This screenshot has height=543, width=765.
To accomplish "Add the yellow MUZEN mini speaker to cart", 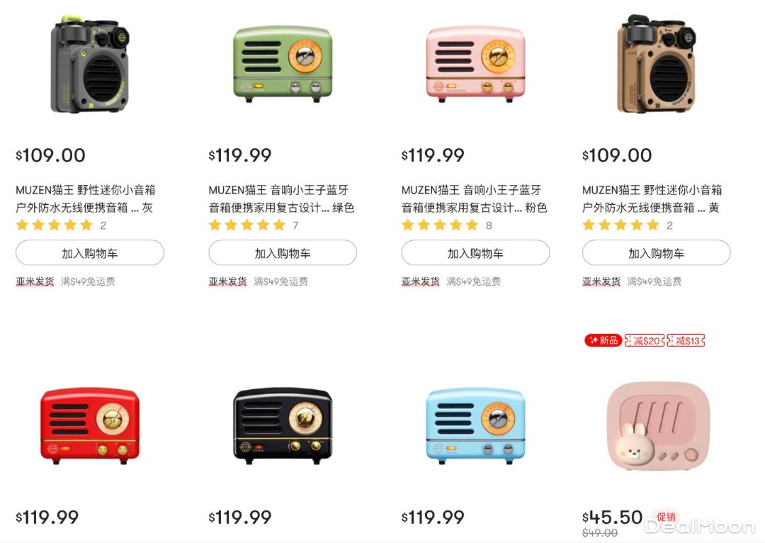I will click(656, 253).
